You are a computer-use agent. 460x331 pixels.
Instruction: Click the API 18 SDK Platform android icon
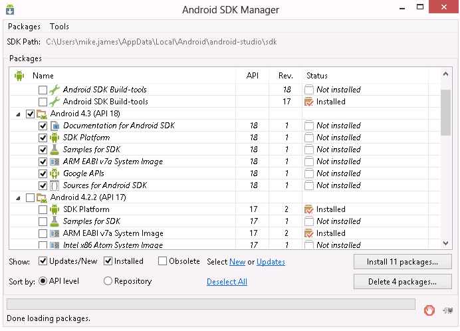pos(55,138)
